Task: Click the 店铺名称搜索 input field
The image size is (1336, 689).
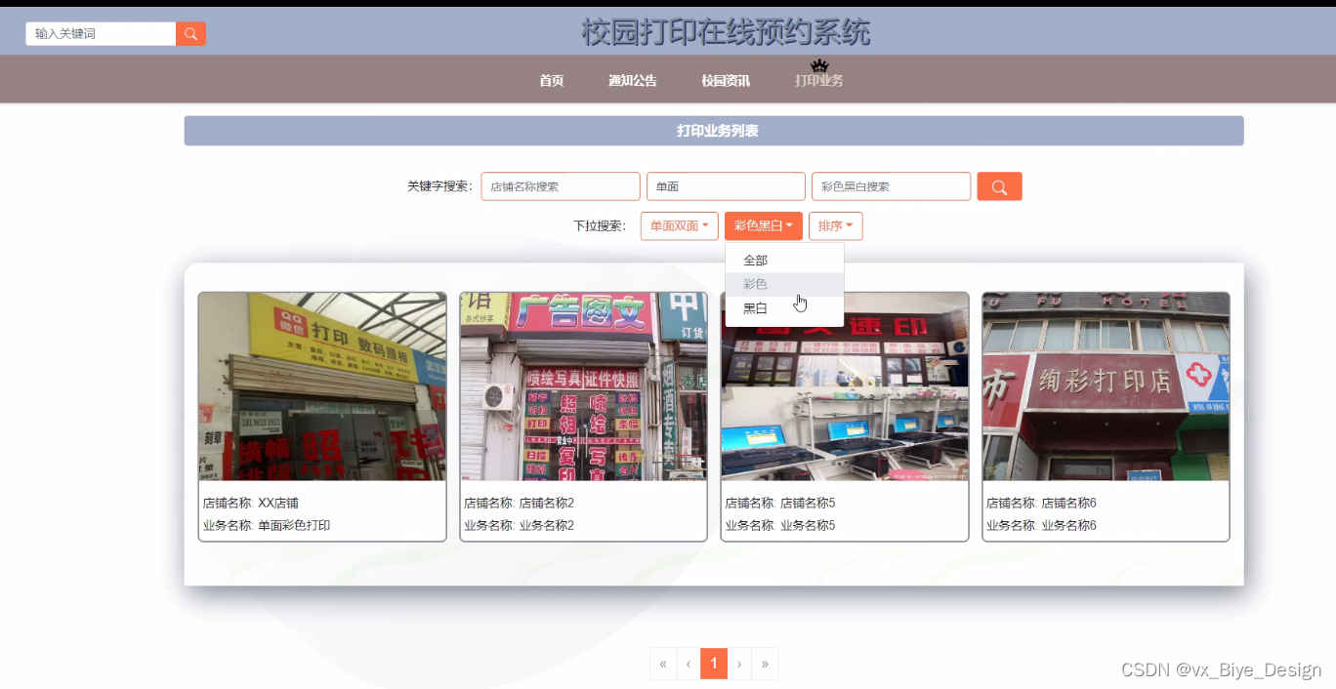Action: click(x=561, y=186)
